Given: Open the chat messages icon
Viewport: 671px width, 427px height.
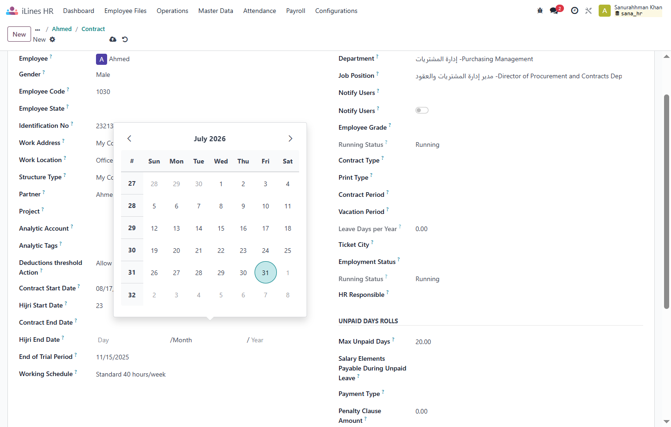Looking at the screenshot, I should tap(554, 11).
